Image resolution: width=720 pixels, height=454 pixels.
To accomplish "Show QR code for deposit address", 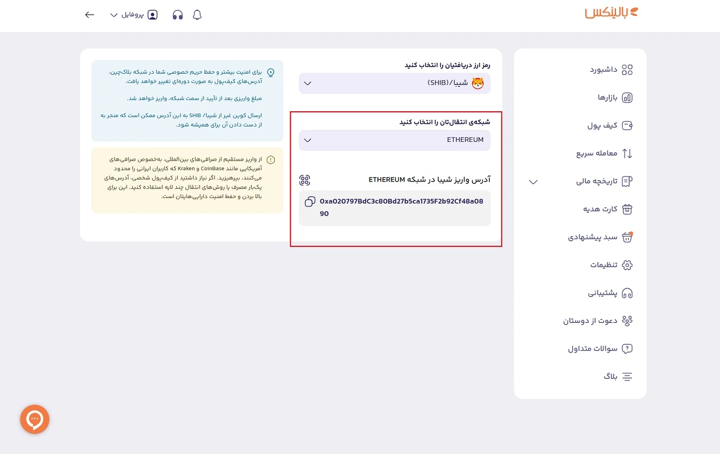I will [x=305, y=180].
